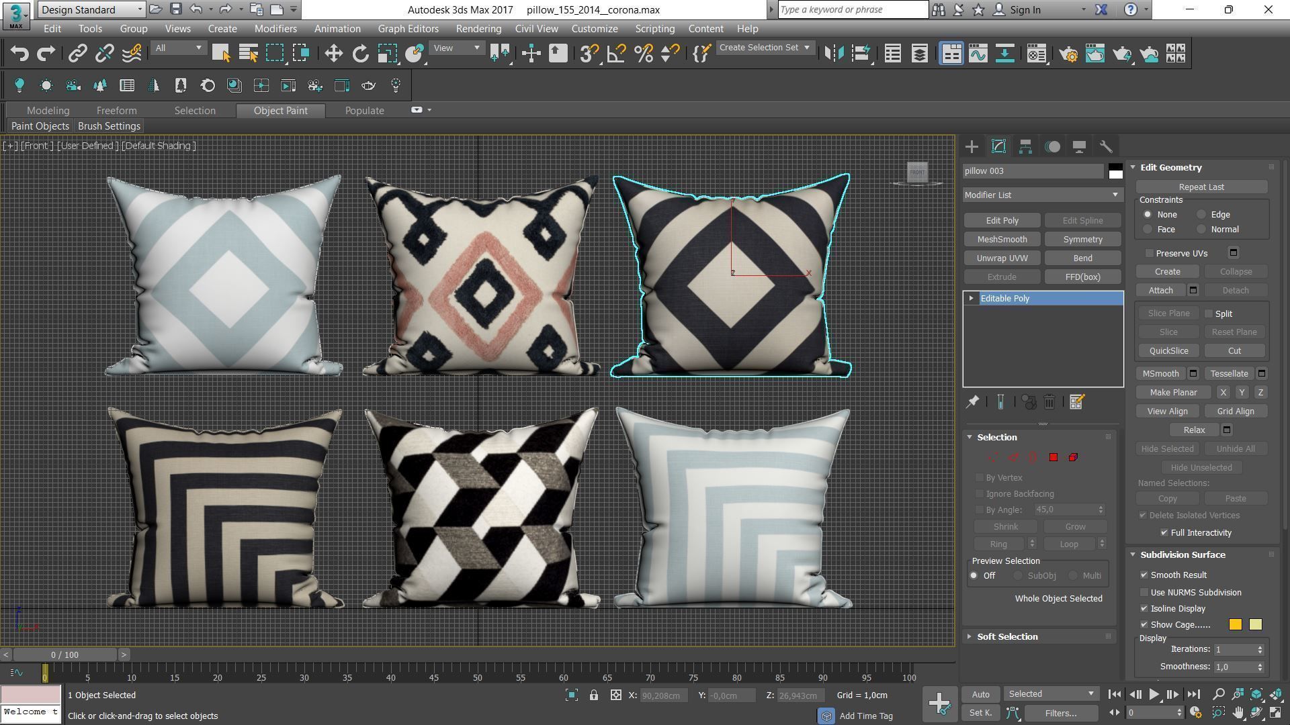The width and height of the screenshot is (1290, 725).
Task: Click the Zoom Extents viewport icon
Action: (x=1256, y=694)
